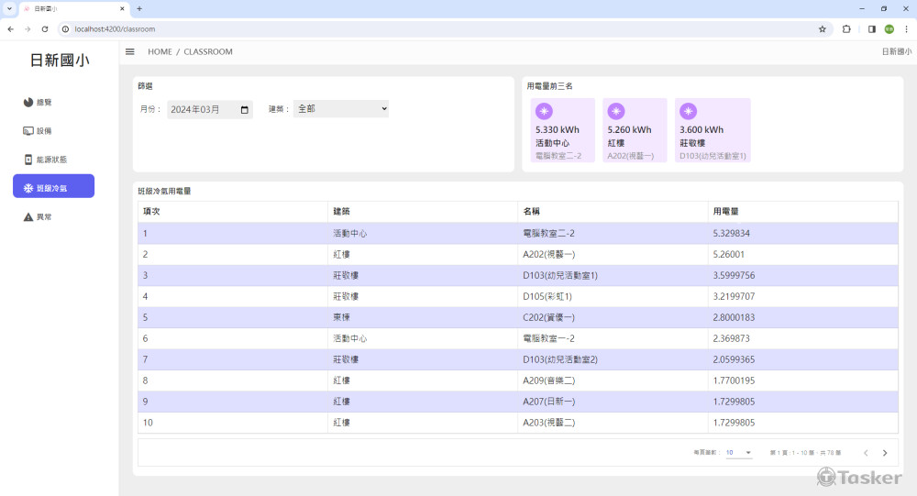Click the HOME breadcrumb link
The height and width of the screenshot is (496, 917).
click(160, 52)
